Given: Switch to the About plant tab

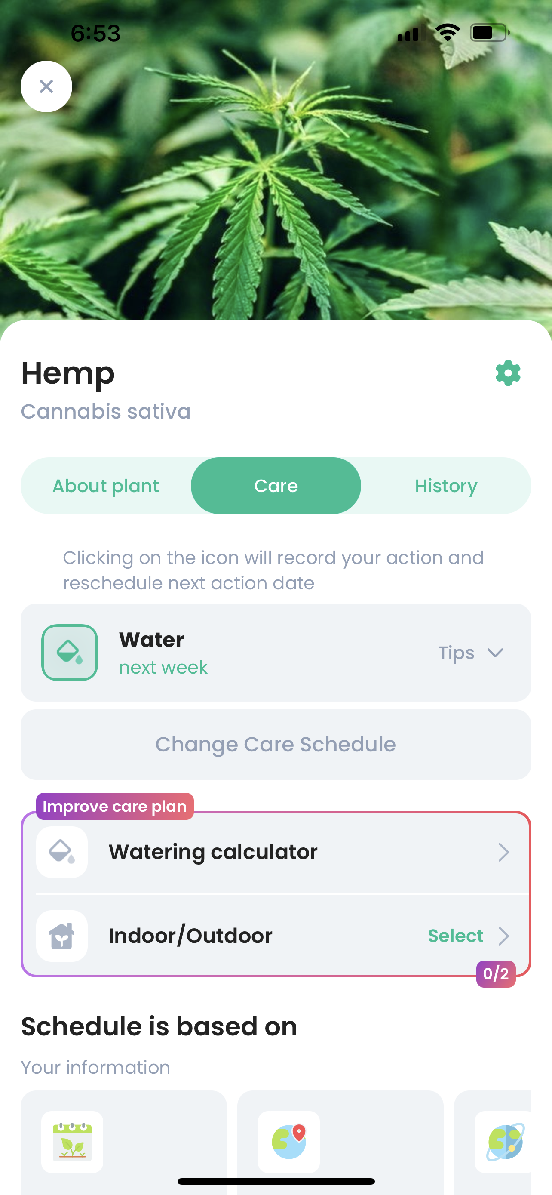Looking at the screenshot, I should (106, 486).
